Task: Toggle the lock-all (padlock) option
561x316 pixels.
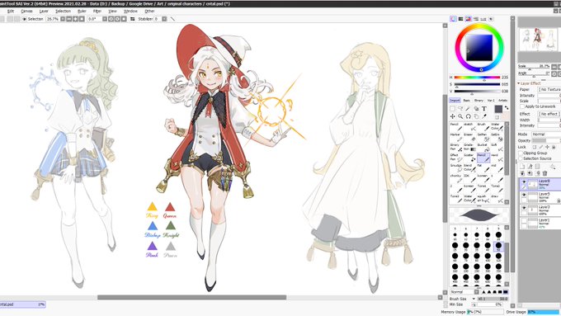Action: [x=554, y=147]
